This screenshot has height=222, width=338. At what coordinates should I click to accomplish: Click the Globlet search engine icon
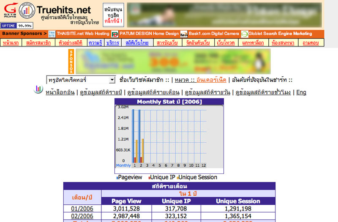tap(245, 34)
